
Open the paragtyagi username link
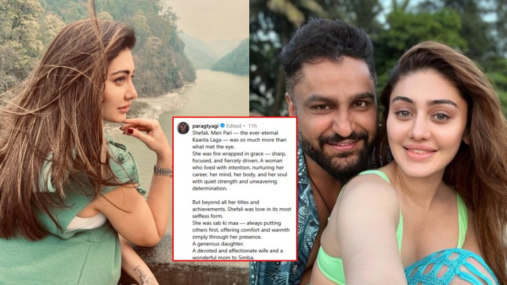[x=205, y=126]
